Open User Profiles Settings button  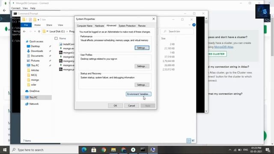142,66
